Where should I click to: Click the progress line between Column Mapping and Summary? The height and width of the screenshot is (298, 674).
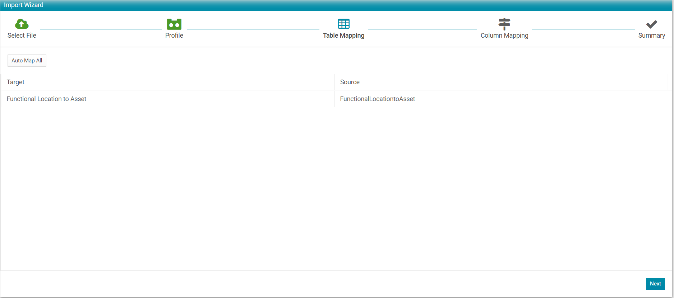(583, 29)
